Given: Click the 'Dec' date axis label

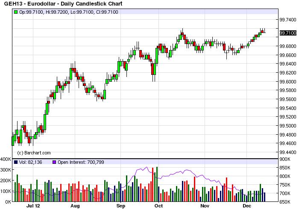Looking at the screenshot, I should (x=247, y=206).
